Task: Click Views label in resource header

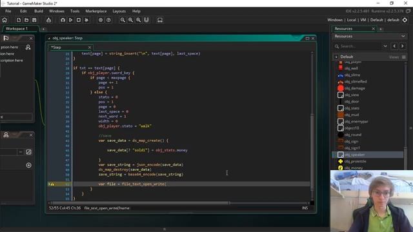Action: [x=394, y=57]
